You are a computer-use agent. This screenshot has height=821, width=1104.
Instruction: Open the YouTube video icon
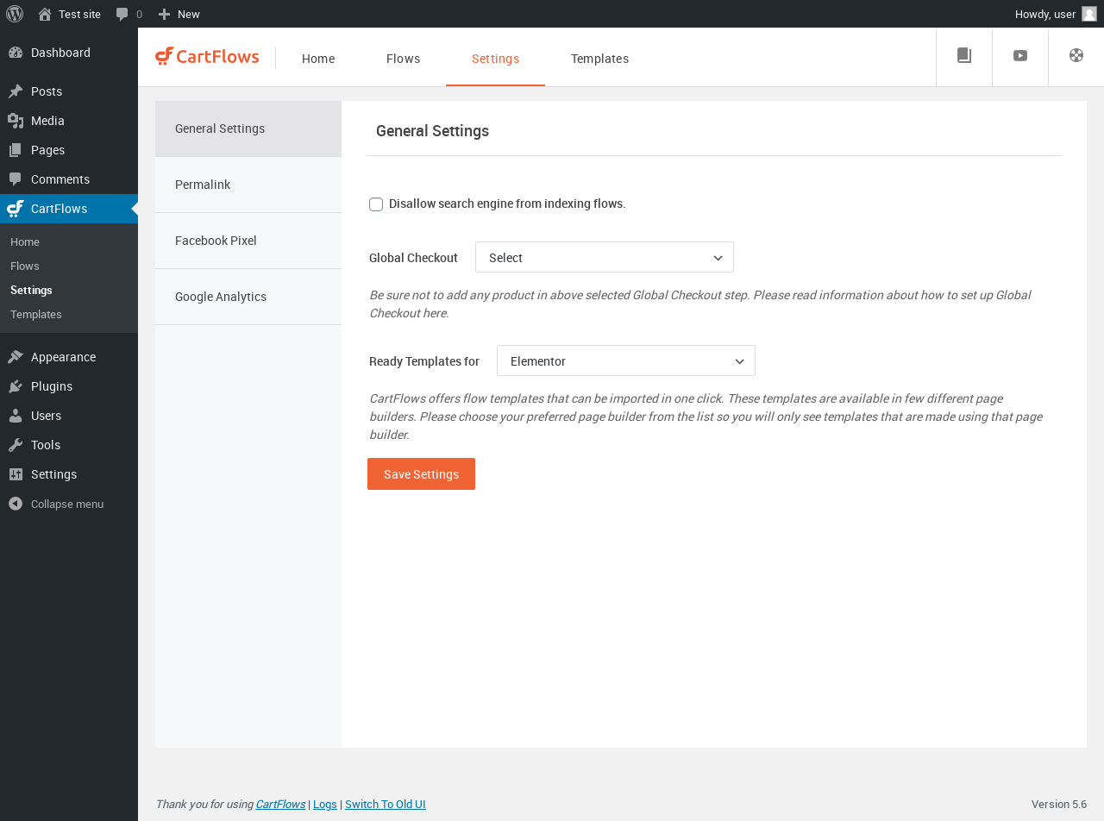pos(1020,56)
